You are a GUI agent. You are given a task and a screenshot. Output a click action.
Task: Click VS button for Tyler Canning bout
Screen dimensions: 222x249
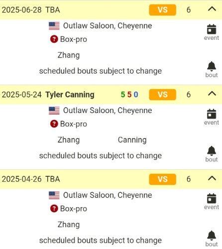tap(162, 95)
